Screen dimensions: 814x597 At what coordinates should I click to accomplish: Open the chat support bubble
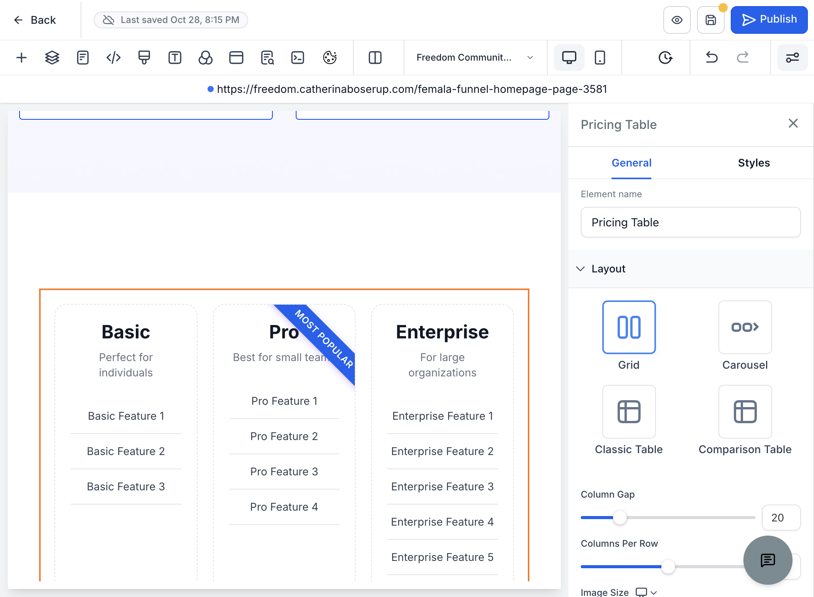point(768,560)
